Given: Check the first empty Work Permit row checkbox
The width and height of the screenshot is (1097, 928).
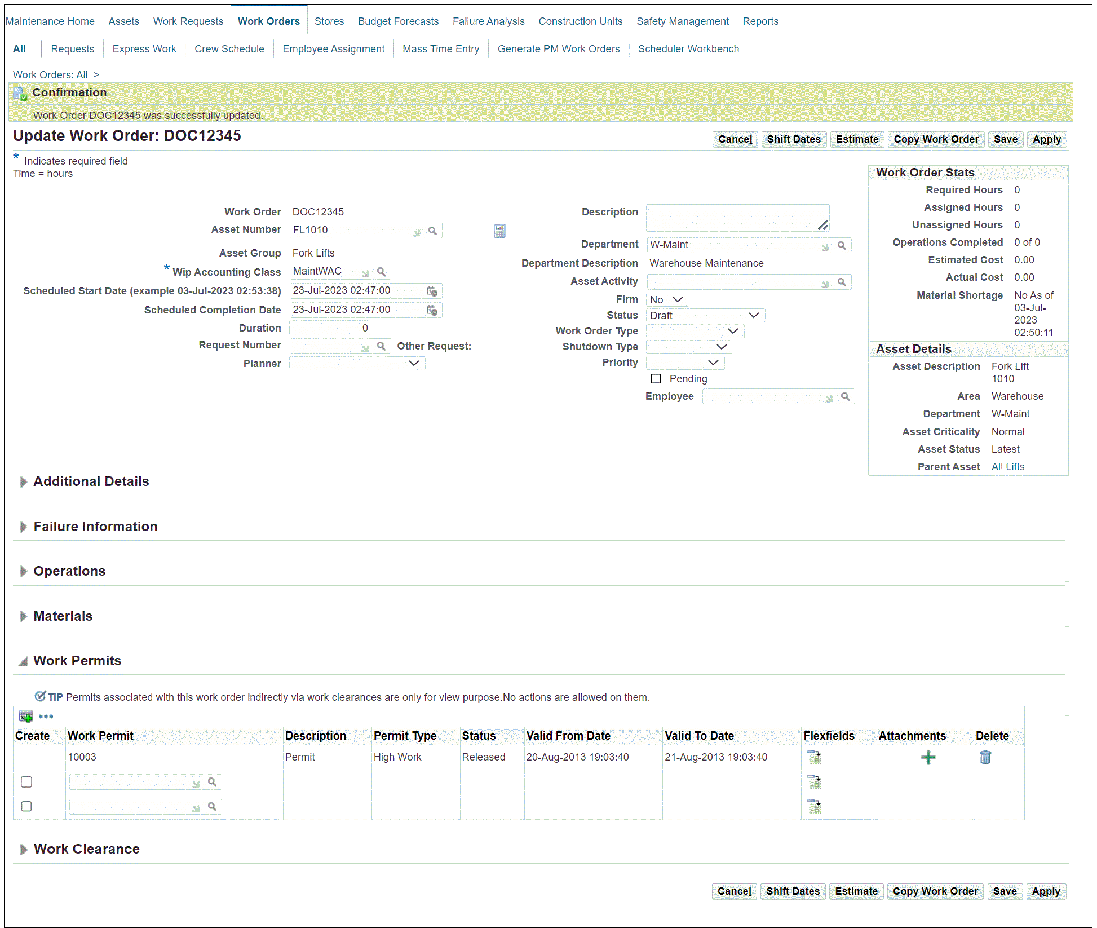Looking at the screenshot, I should click(26, 782).
